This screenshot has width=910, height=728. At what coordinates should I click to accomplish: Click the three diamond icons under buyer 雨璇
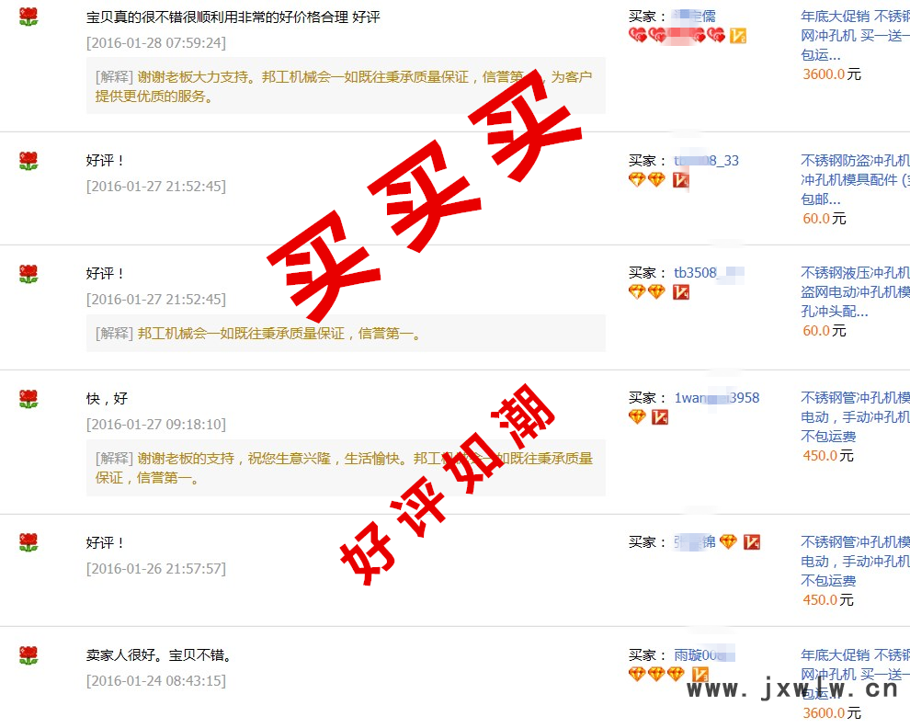click(656, 674)
